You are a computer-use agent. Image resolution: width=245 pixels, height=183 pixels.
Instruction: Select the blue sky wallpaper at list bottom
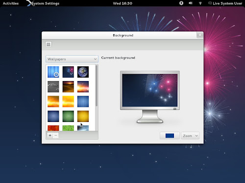click(83, 128)
